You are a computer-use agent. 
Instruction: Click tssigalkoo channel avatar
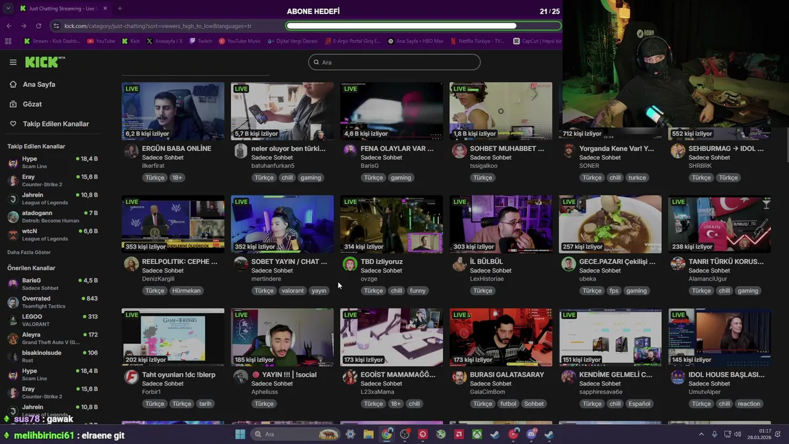click(x=459, y=151)
